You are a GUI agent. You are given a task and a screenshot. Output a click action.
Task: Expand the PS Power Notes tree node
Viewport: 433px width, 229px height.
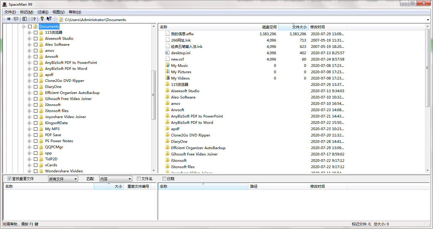coord(29,141)
